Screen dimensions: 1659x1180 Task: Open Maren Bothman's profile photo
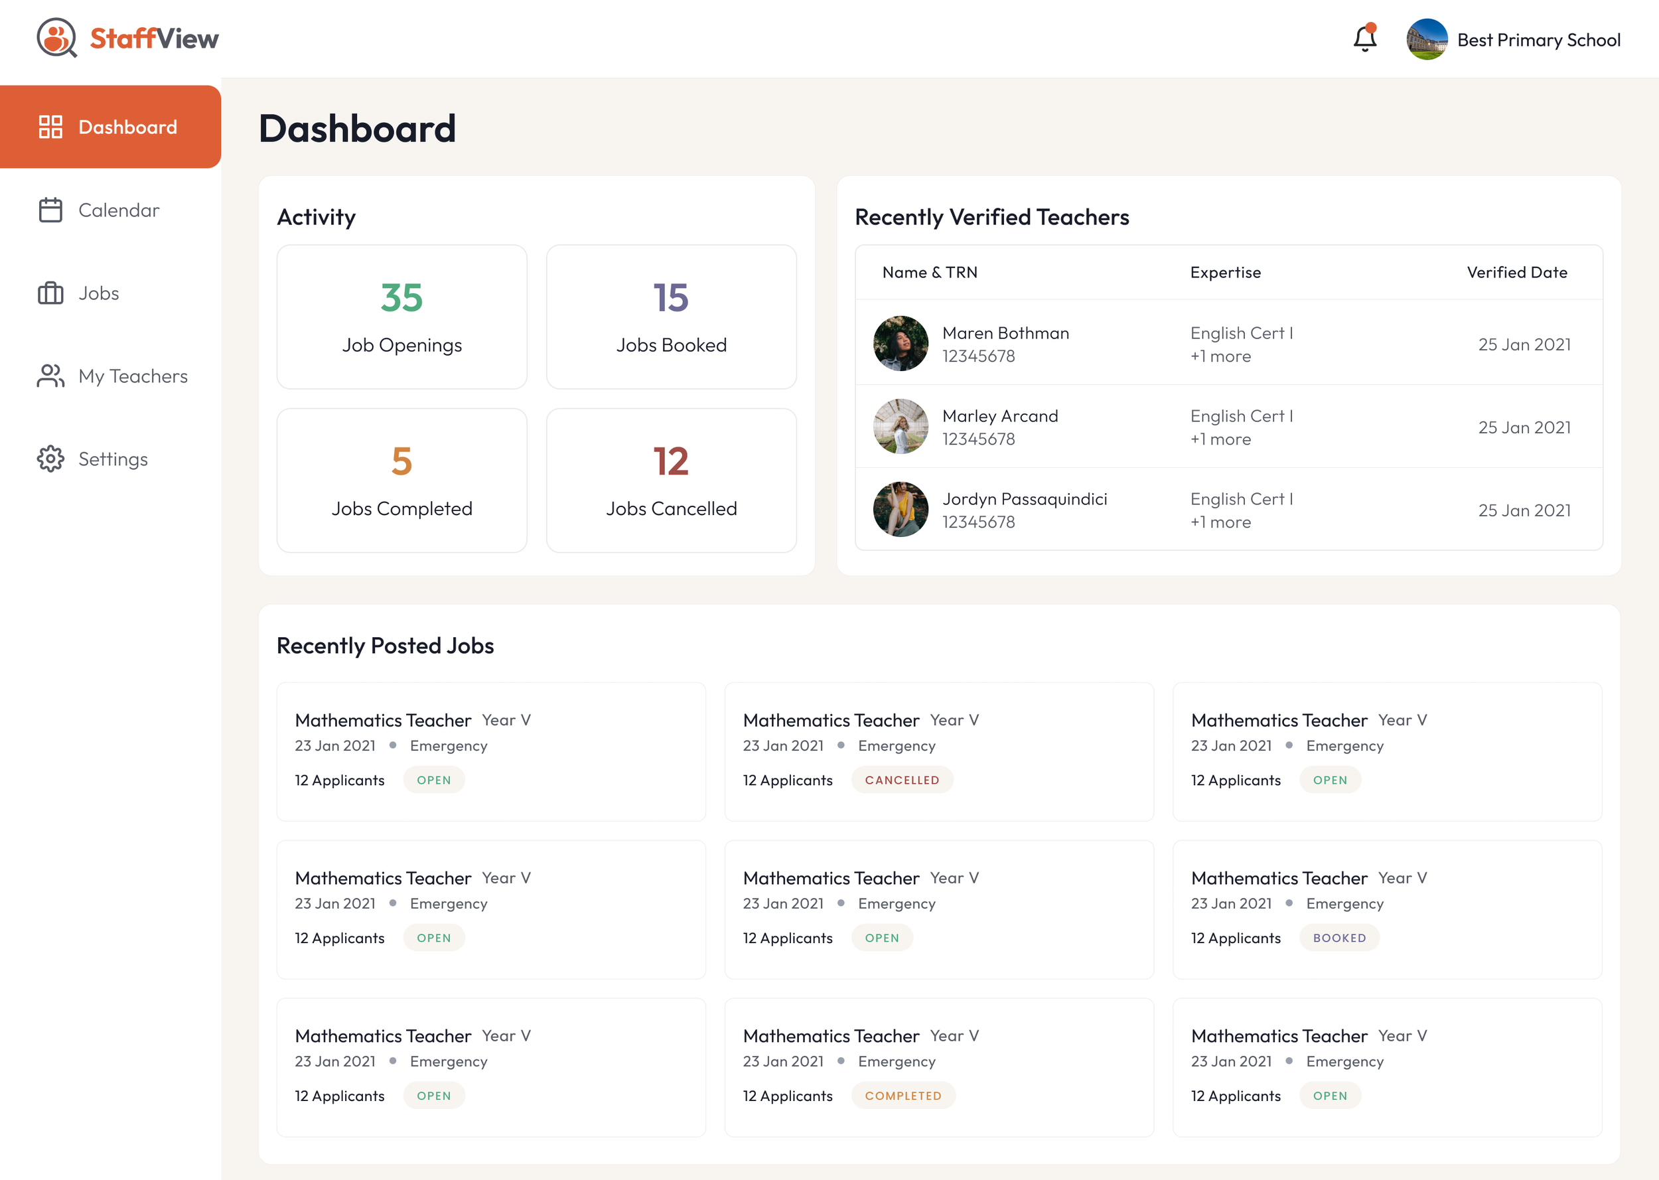click(x=900, y=344)
